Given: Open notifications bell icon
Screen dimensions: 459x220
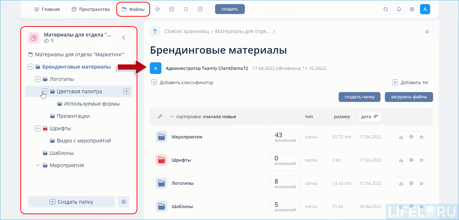Looking at the screenshot, I should [399, 9].
